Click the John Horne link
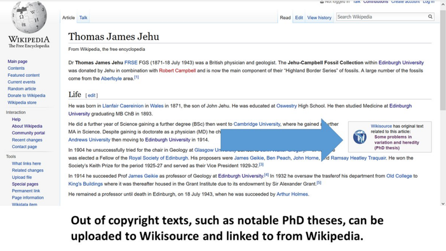 (x=306, y=158)
